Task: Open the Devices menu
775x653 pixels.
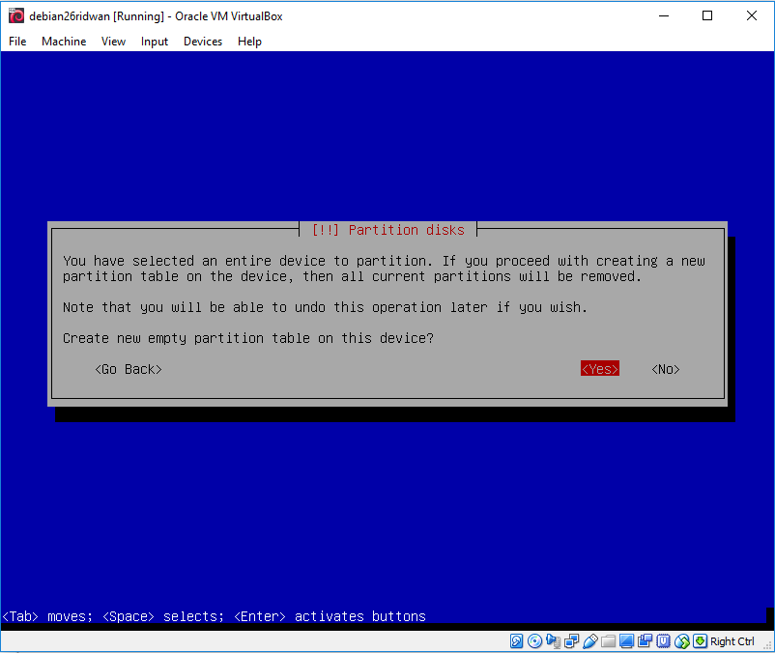Action: pyautogui.click(x=203, y=42)
